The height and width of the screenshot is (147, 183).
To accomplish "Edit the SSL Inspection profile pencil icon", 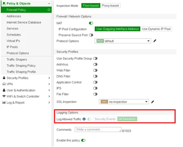I will pyautogui.click(x=153, y=102).
